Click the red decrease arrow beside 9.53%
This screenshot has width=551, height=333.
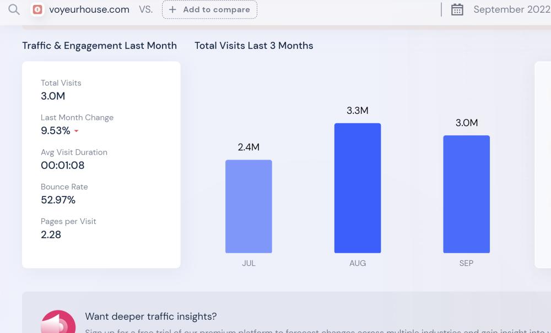77,131
